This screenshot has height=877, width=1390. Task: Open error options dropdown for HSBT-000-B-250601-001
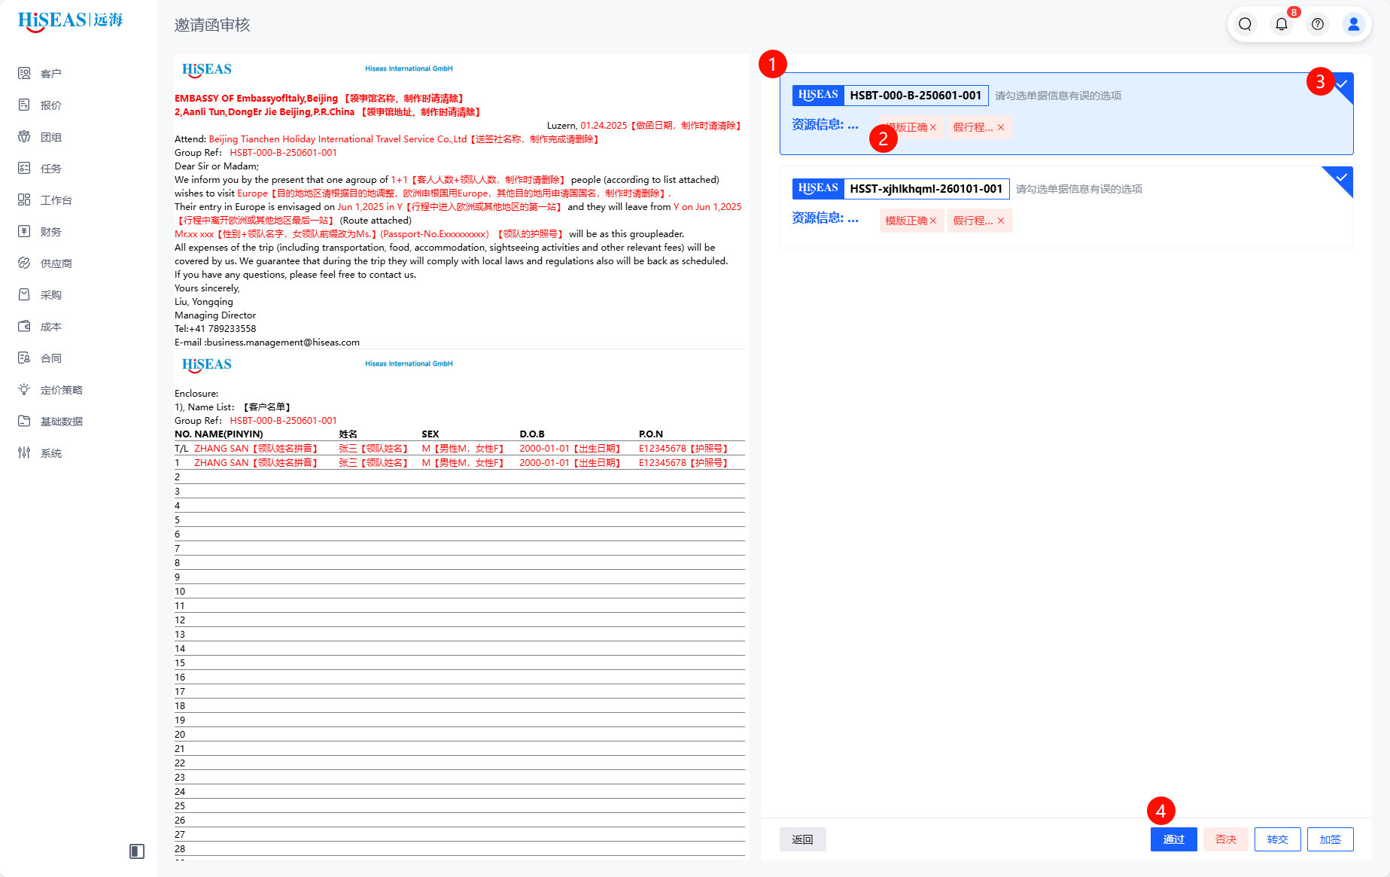[1057, 96]
